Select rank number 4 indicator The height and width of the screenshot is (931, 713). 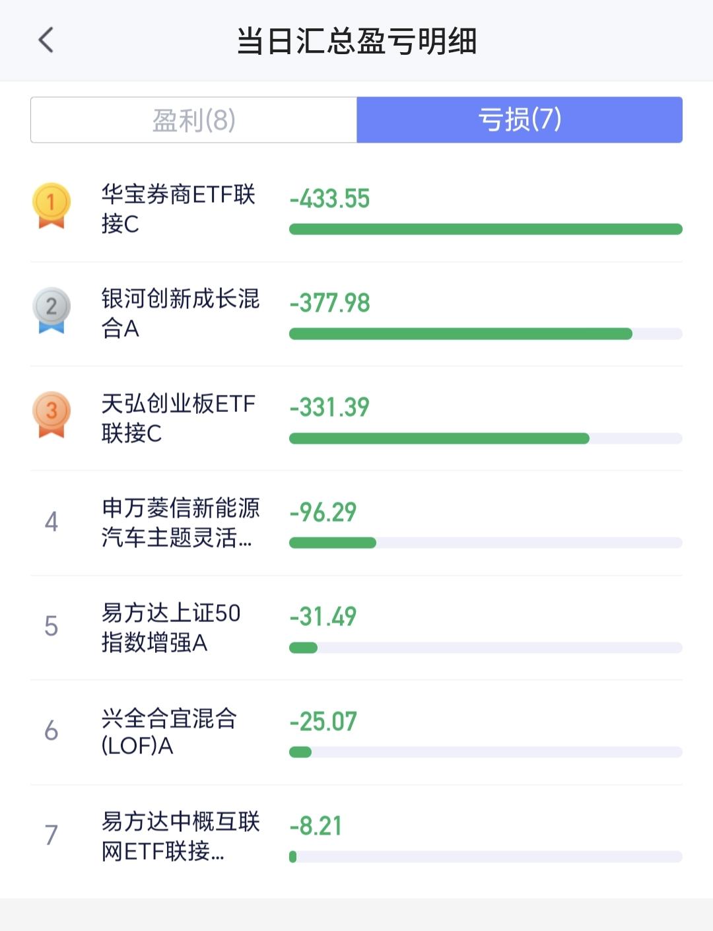51,522
